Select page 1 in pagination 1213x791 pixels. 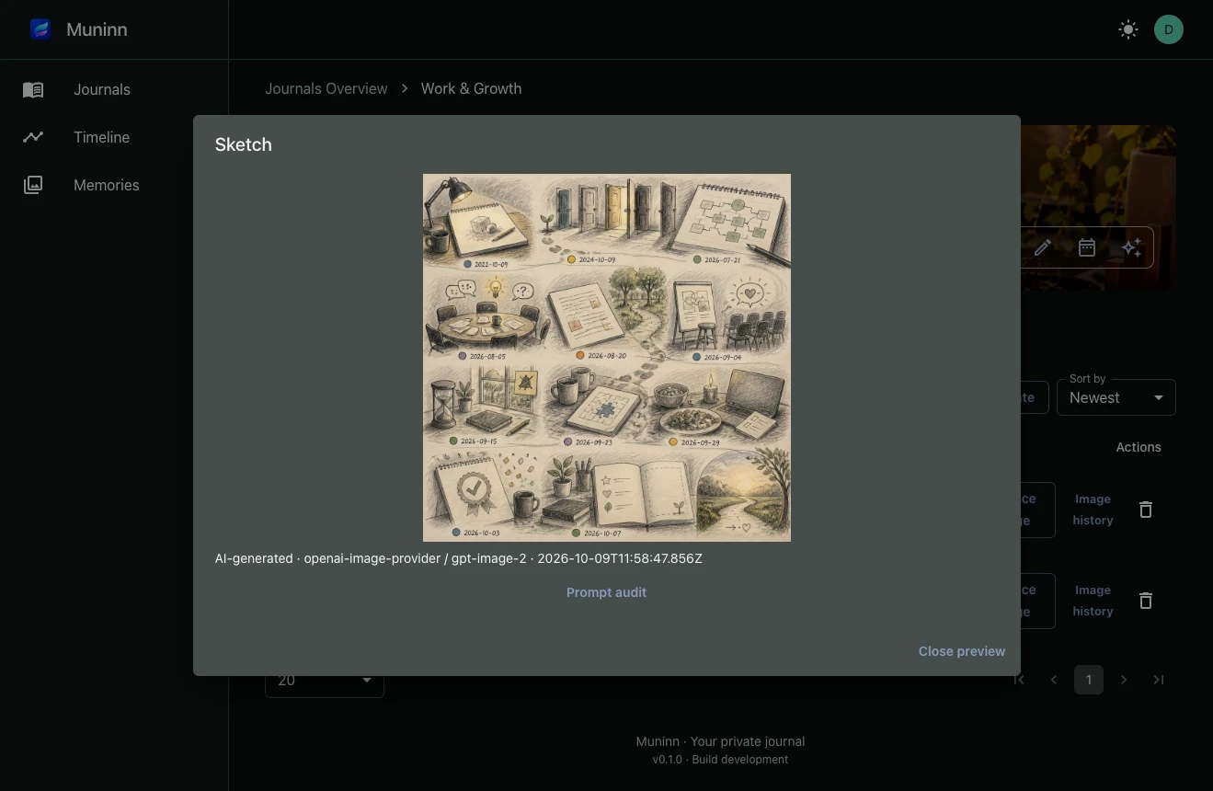click(1089, 680)
